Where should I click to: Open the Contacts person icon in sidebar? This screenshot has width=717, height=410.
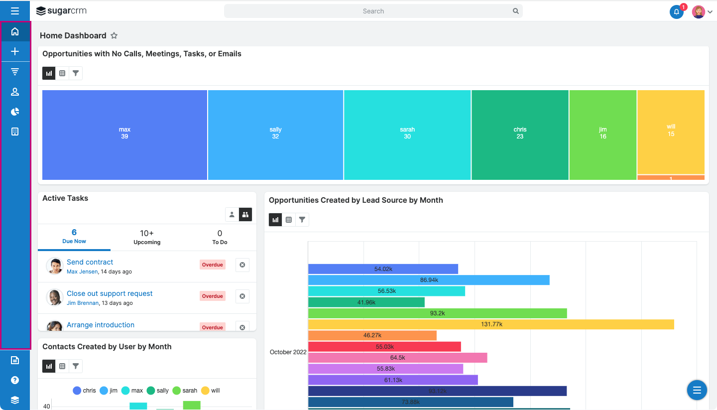(15, 92)
